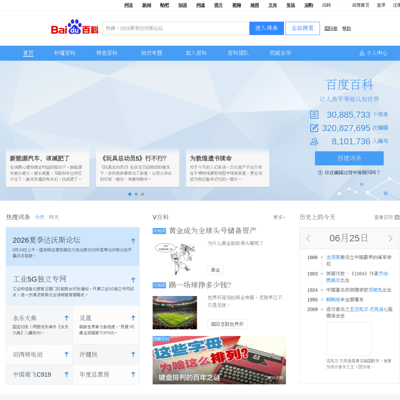
Task: Click the 创建词条 button
Action: (x=349, y=158)
